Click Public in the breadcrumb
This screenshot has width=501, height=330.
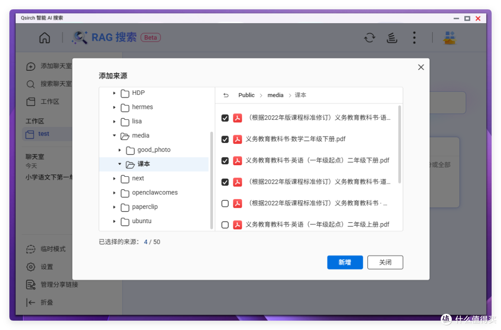[246, 95]
